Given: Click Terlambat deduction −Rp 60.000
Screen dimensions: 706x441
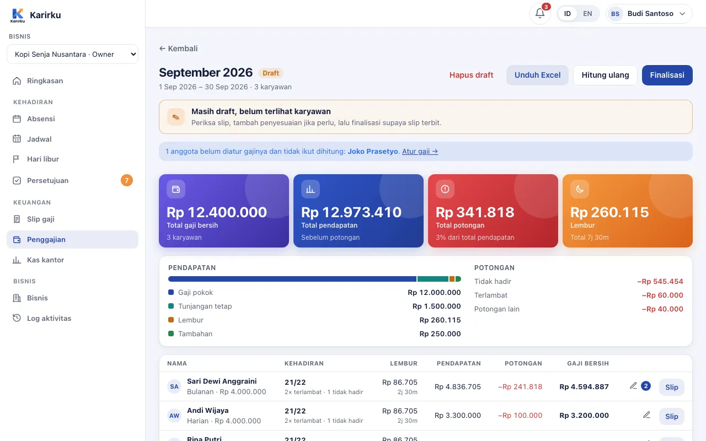Looking at the screenshot, I should point(662,295).
